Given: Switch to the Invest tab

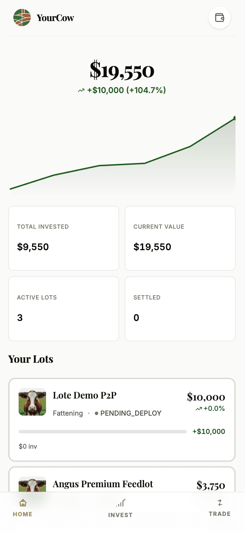Looking at the screenshot, I should (121, 515).
